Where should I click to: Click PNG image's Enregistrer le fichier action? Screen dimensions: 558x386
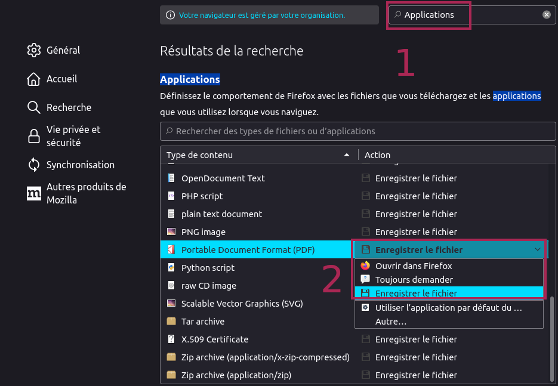[x=416, y=231]
